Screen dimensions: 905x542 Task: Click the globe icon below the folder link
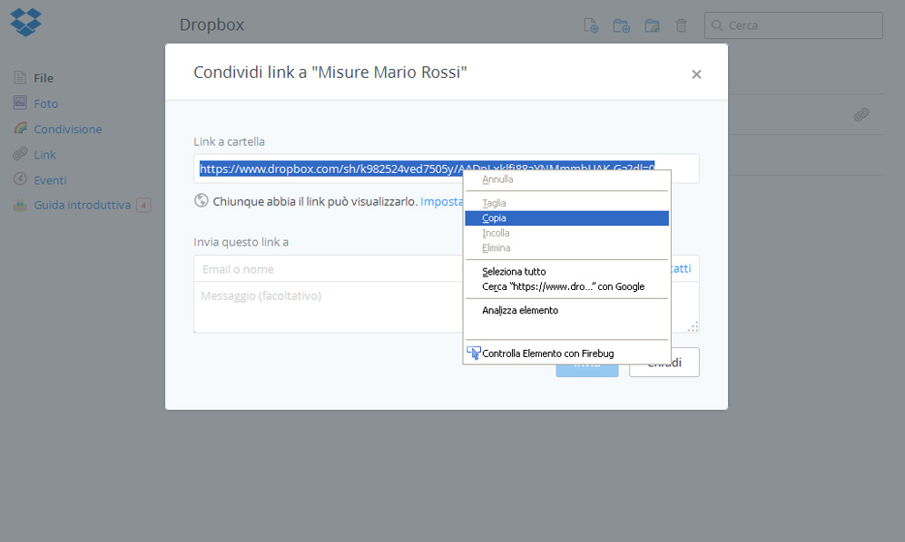(202, 200)
